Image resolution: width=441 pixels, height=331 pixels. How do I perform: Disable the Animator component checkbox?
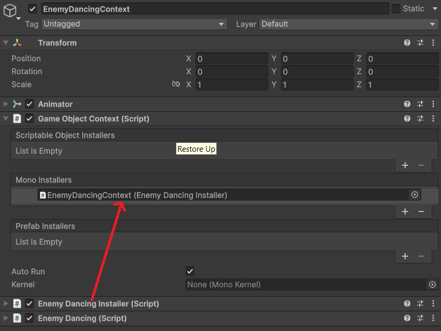[30, 104]
